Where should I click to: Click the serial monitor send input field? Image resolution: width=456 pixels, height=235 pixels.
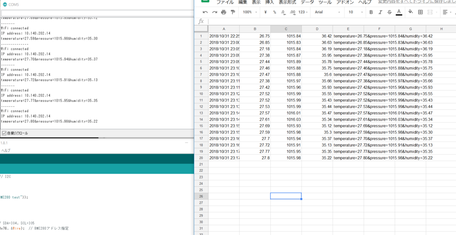97,13
